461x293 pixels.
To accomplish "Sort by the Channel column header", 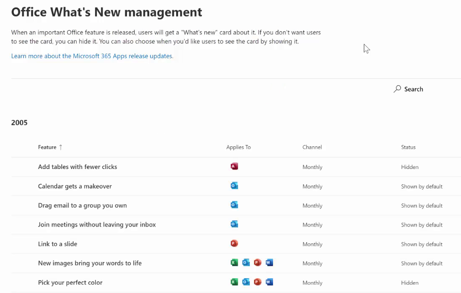I will tap(312, 147).
